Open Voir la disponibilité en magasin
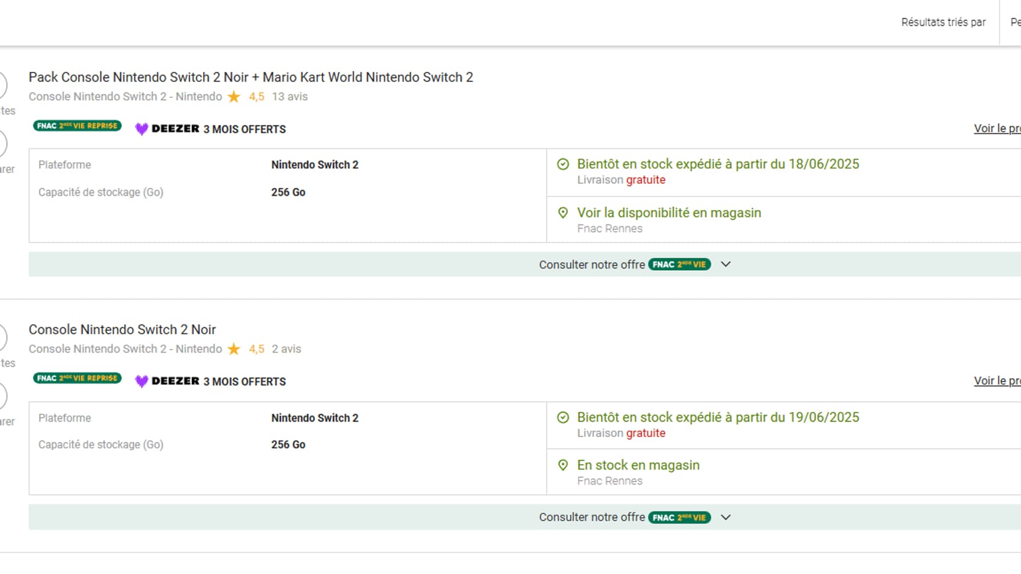The width and height of the screenshot is (1021, 574). 669,213
